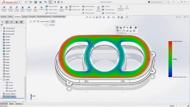Expand the SOLIDWORKS menu flyout arrow
Viewport: 190px width, 107px height.
pyautogui.click(x=20, y=2)
